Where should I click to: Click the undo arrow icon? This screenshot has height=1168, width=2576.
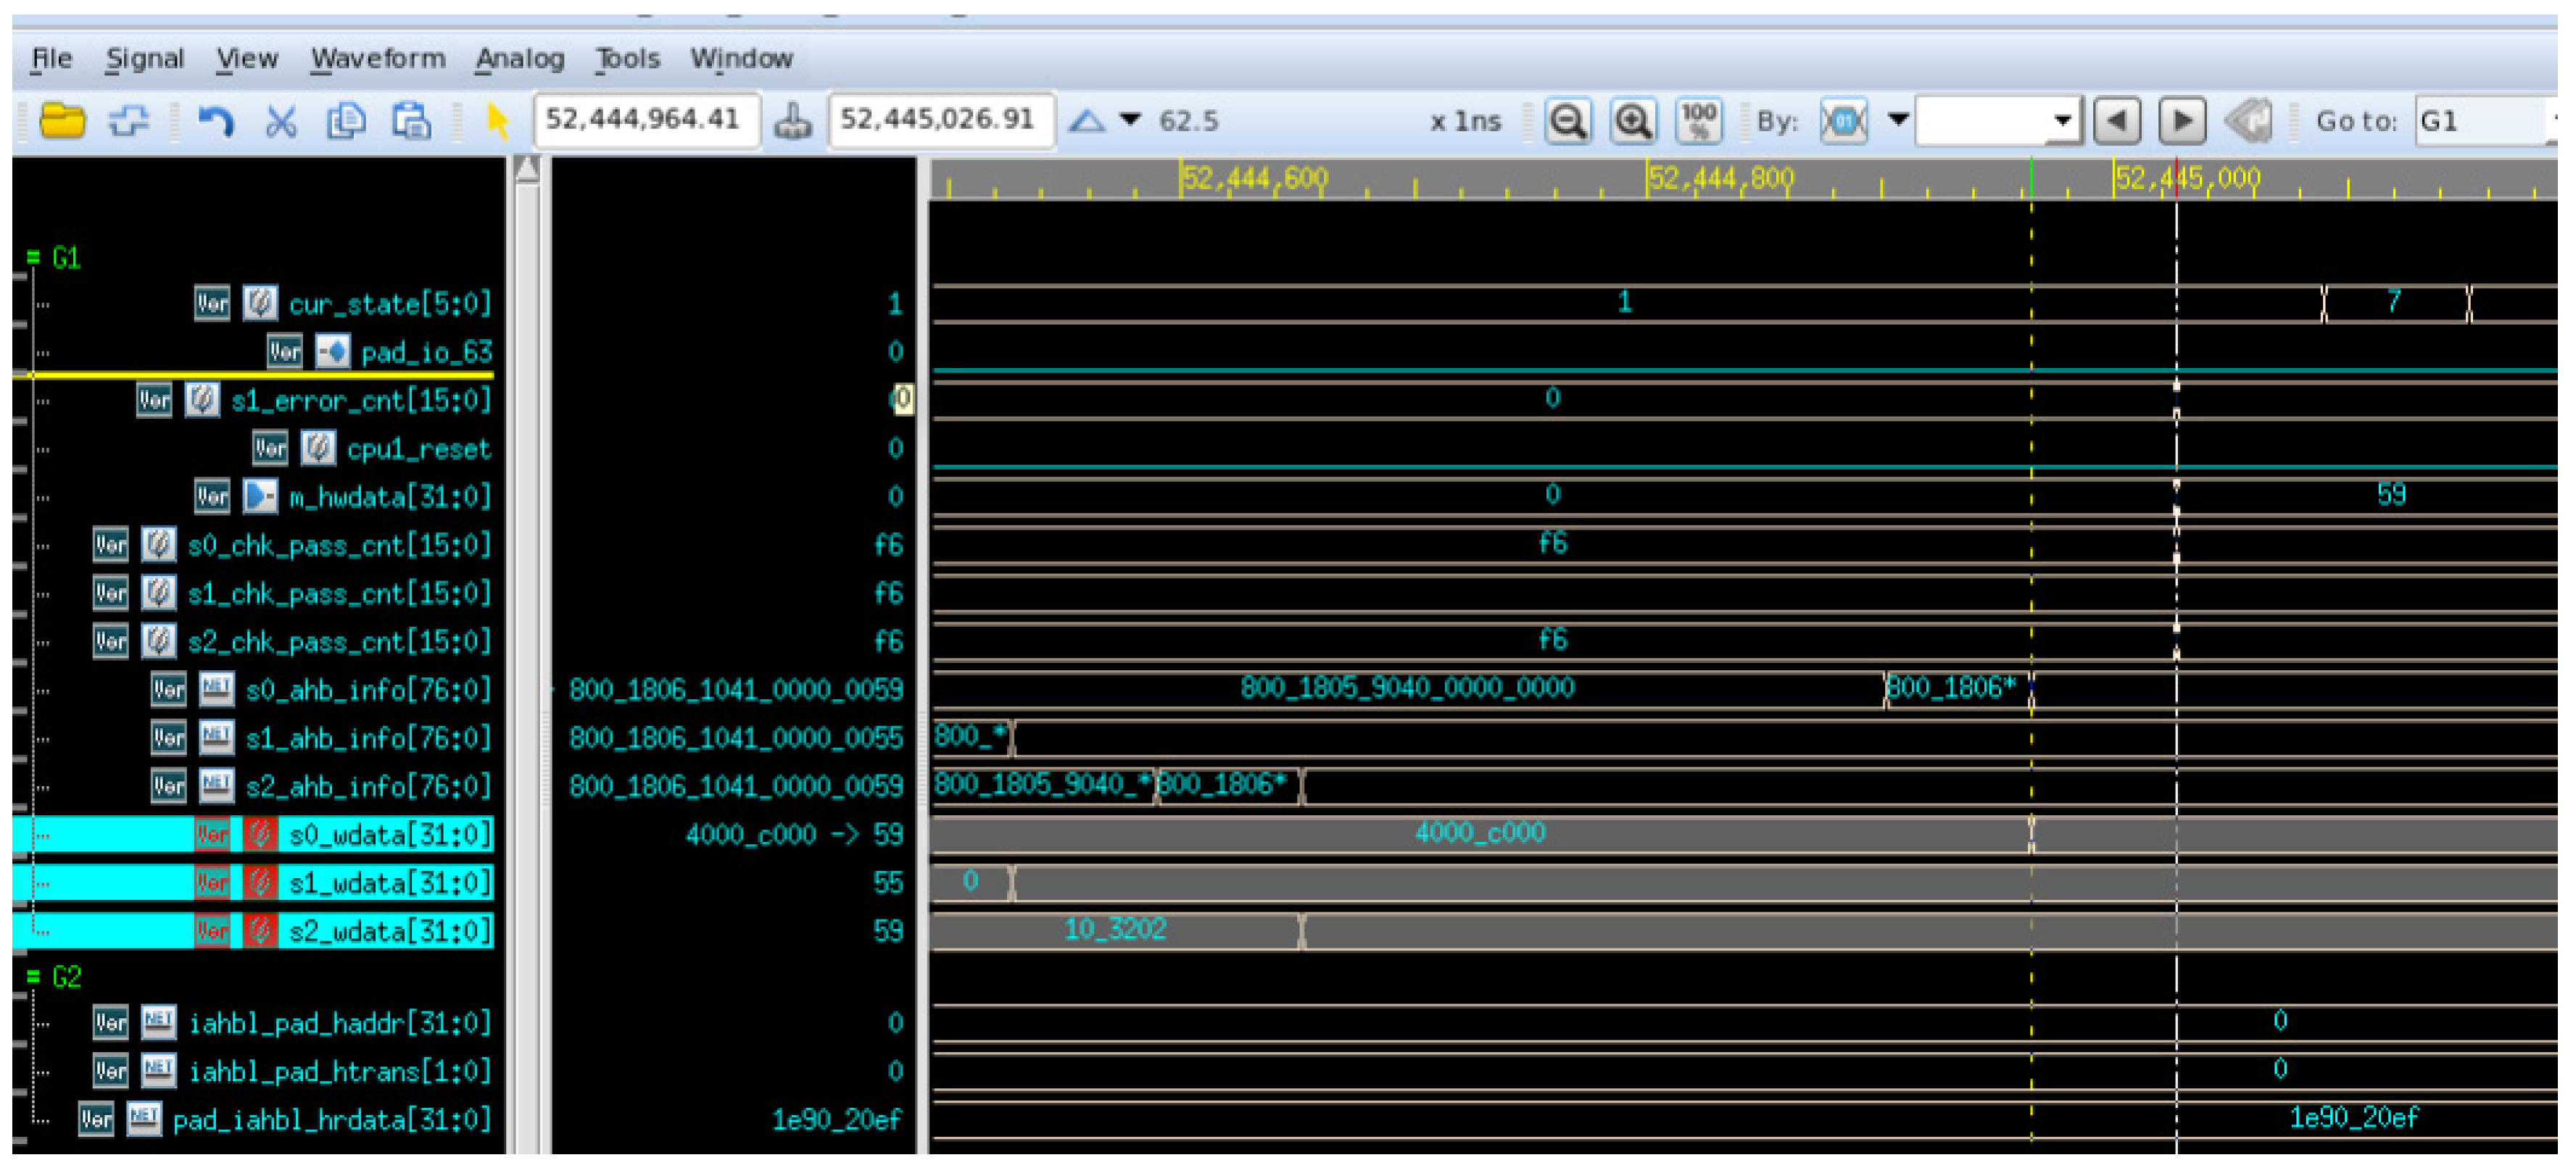[215, 121]
